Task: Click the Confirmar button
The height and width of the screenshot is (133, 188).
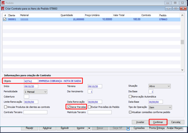Action: click(158, 122)
